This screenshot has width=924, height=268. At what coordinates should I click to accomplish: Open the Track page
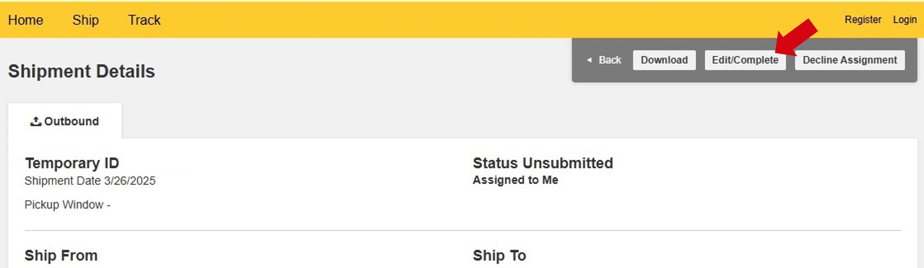coord(144,20)
